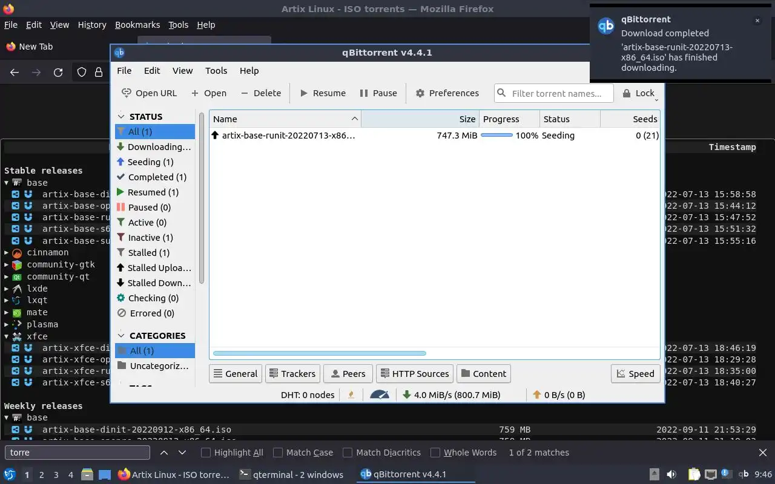Image resolution: width=775 pixels, height=484 pixels.
Task: Click the Firefox back arrow button
Action: (x=15, y=73)
